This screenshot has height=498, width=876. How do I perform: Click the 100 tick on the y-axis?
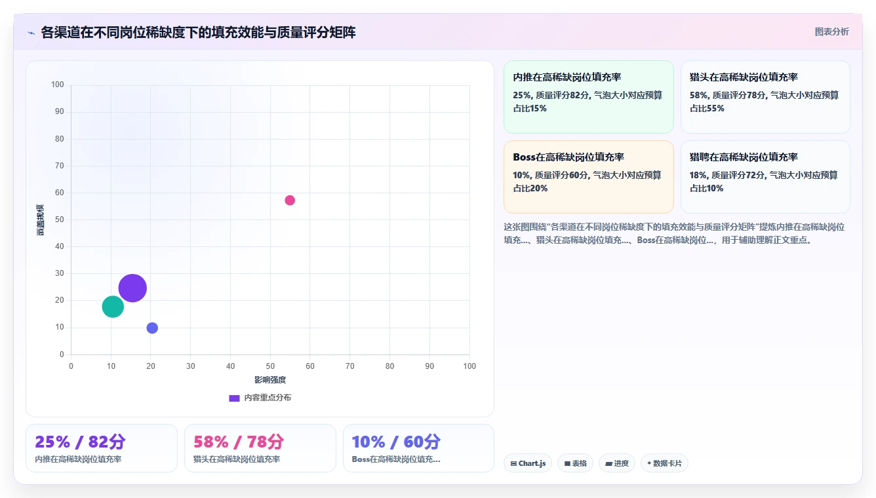pyautogui.click(x=58, y=85)
